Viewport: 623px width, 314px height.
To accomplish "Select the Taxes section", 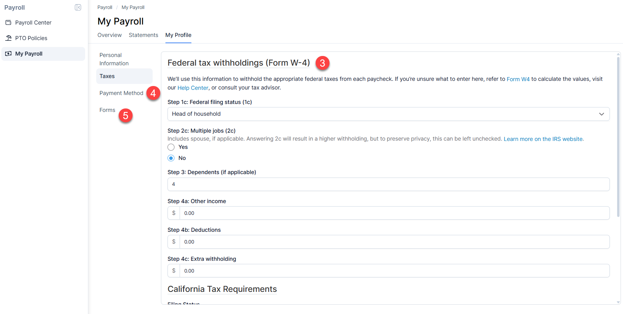I will 107,76.
